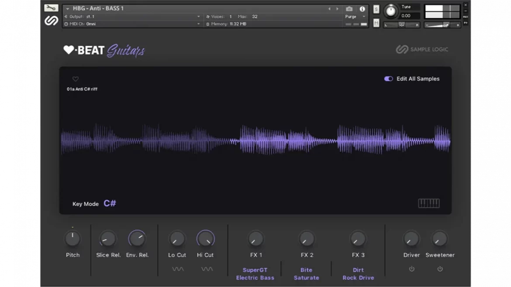Click the Sample Logic logo
Viewport: 511px width, 287px height.
[x=422, y=49]
